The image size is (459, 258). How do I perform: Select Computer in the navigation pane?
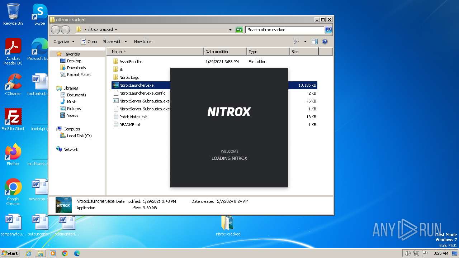(x=72, y=129)
